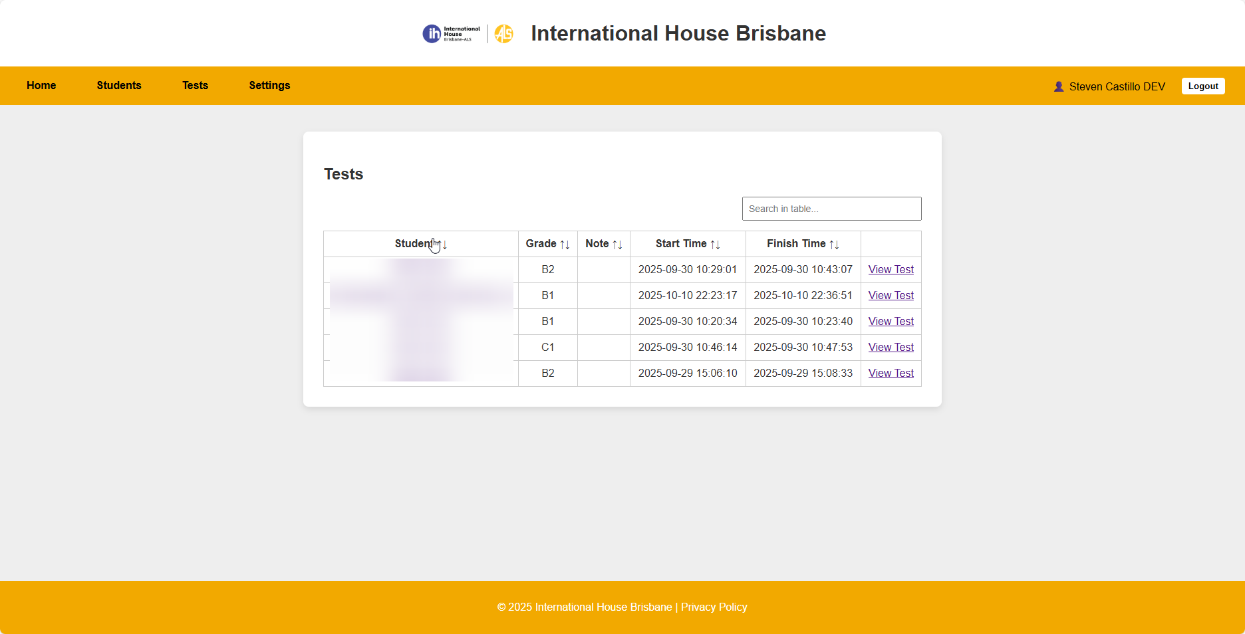This screenshot has width=1245, height=634.
Task: View test started 2025-09-29 15:06:10
Action: tap(891, 373)
